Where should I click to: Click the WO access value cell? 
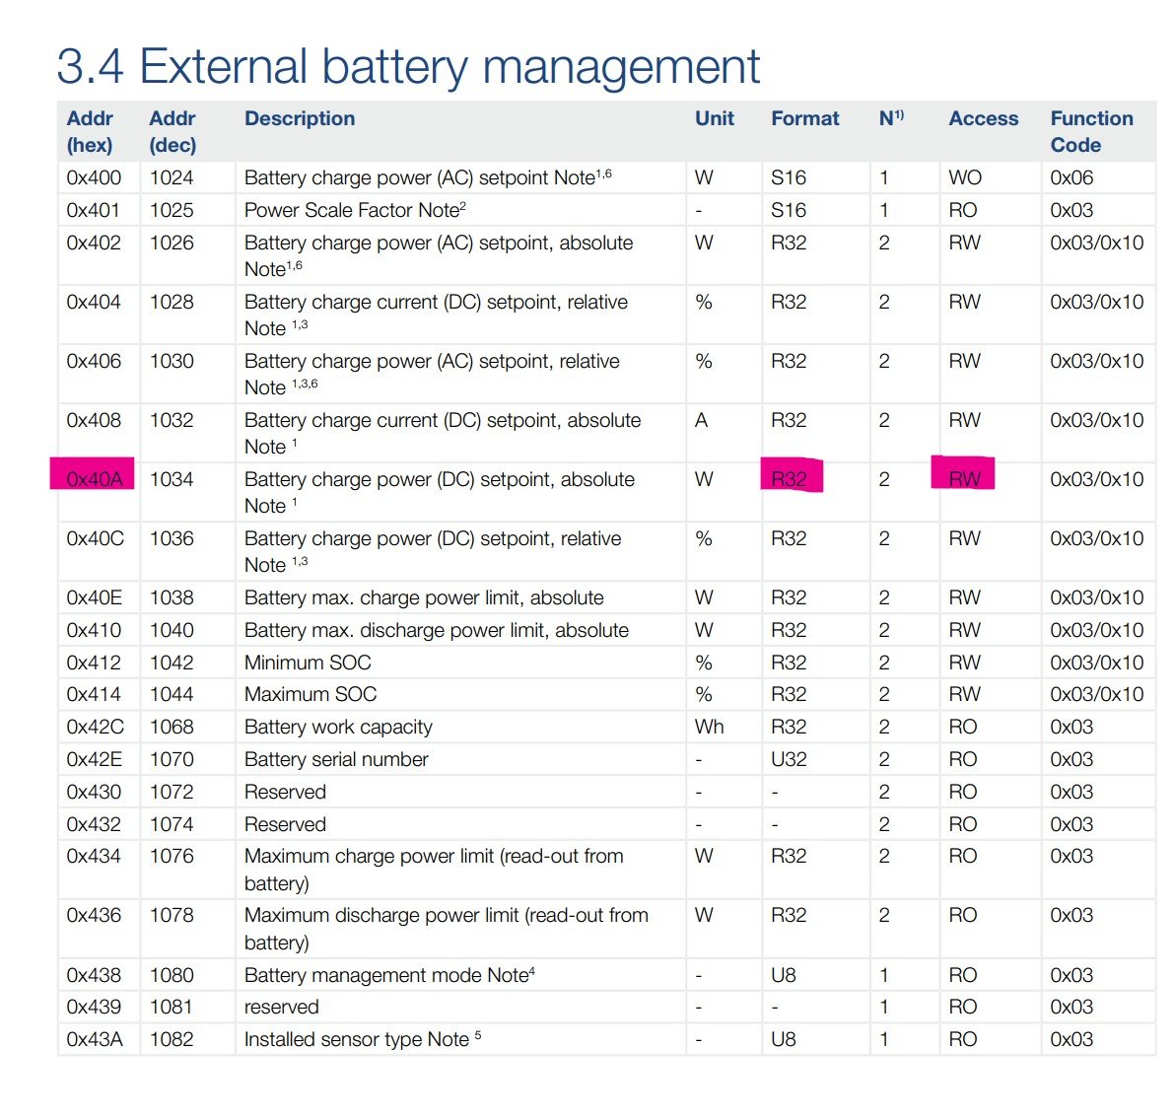tap(964, 177)
